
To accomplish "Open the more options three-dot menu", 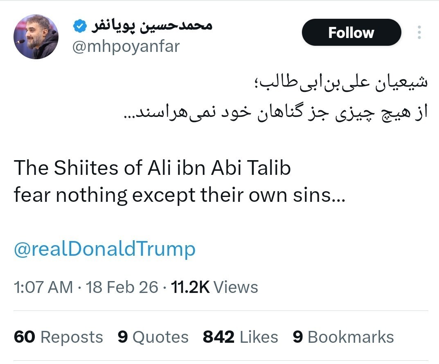I will click(x=419, y=33).
